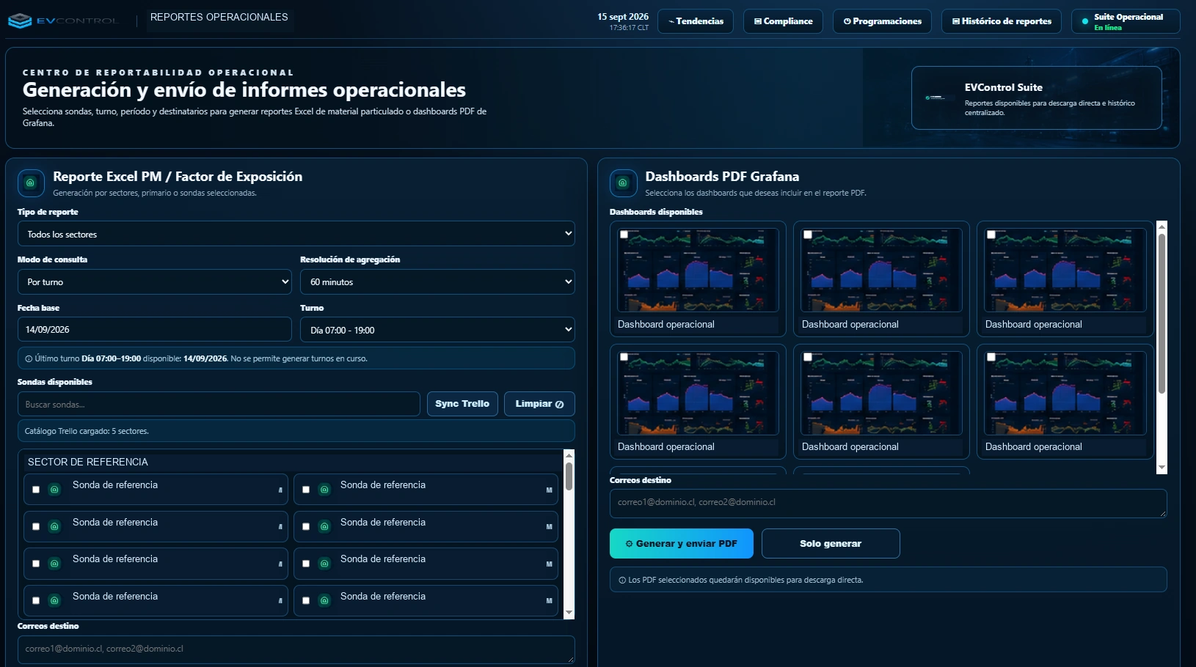Viewport: 1196px width, 667px height.
Task: Click the dashboards list scroll-down arrow
Action: tap(1162, 468)
